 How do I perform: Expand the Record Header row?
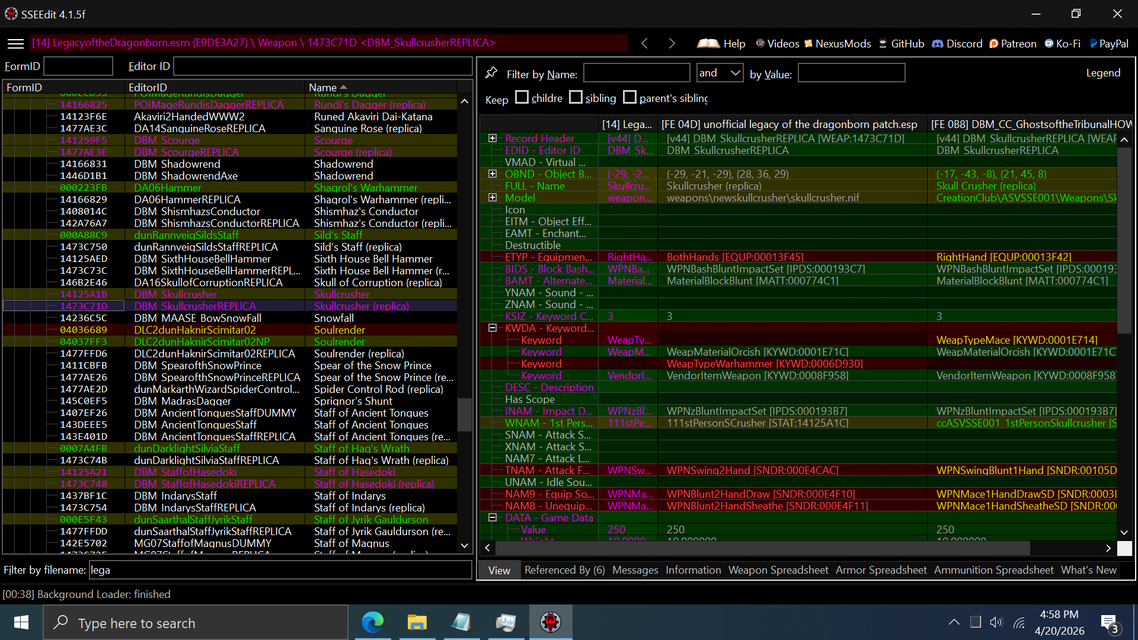pyautogui.click(x=493, y=138)
